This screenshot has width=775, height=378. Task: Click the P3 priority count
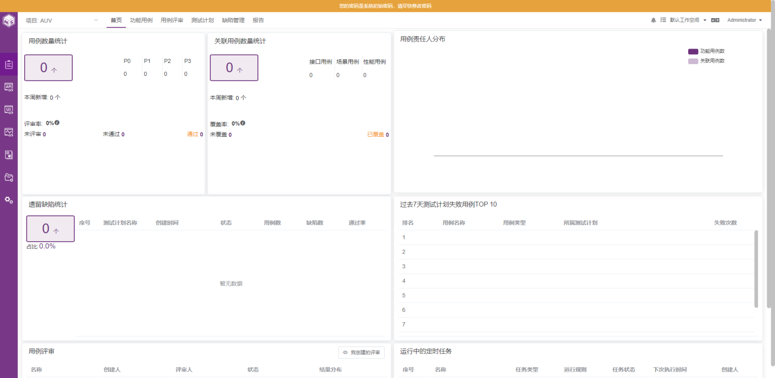(x=185, y=74)
